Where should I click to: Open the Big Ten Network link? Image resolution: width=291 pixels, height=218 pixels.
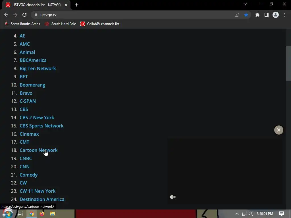pos(38,68)
